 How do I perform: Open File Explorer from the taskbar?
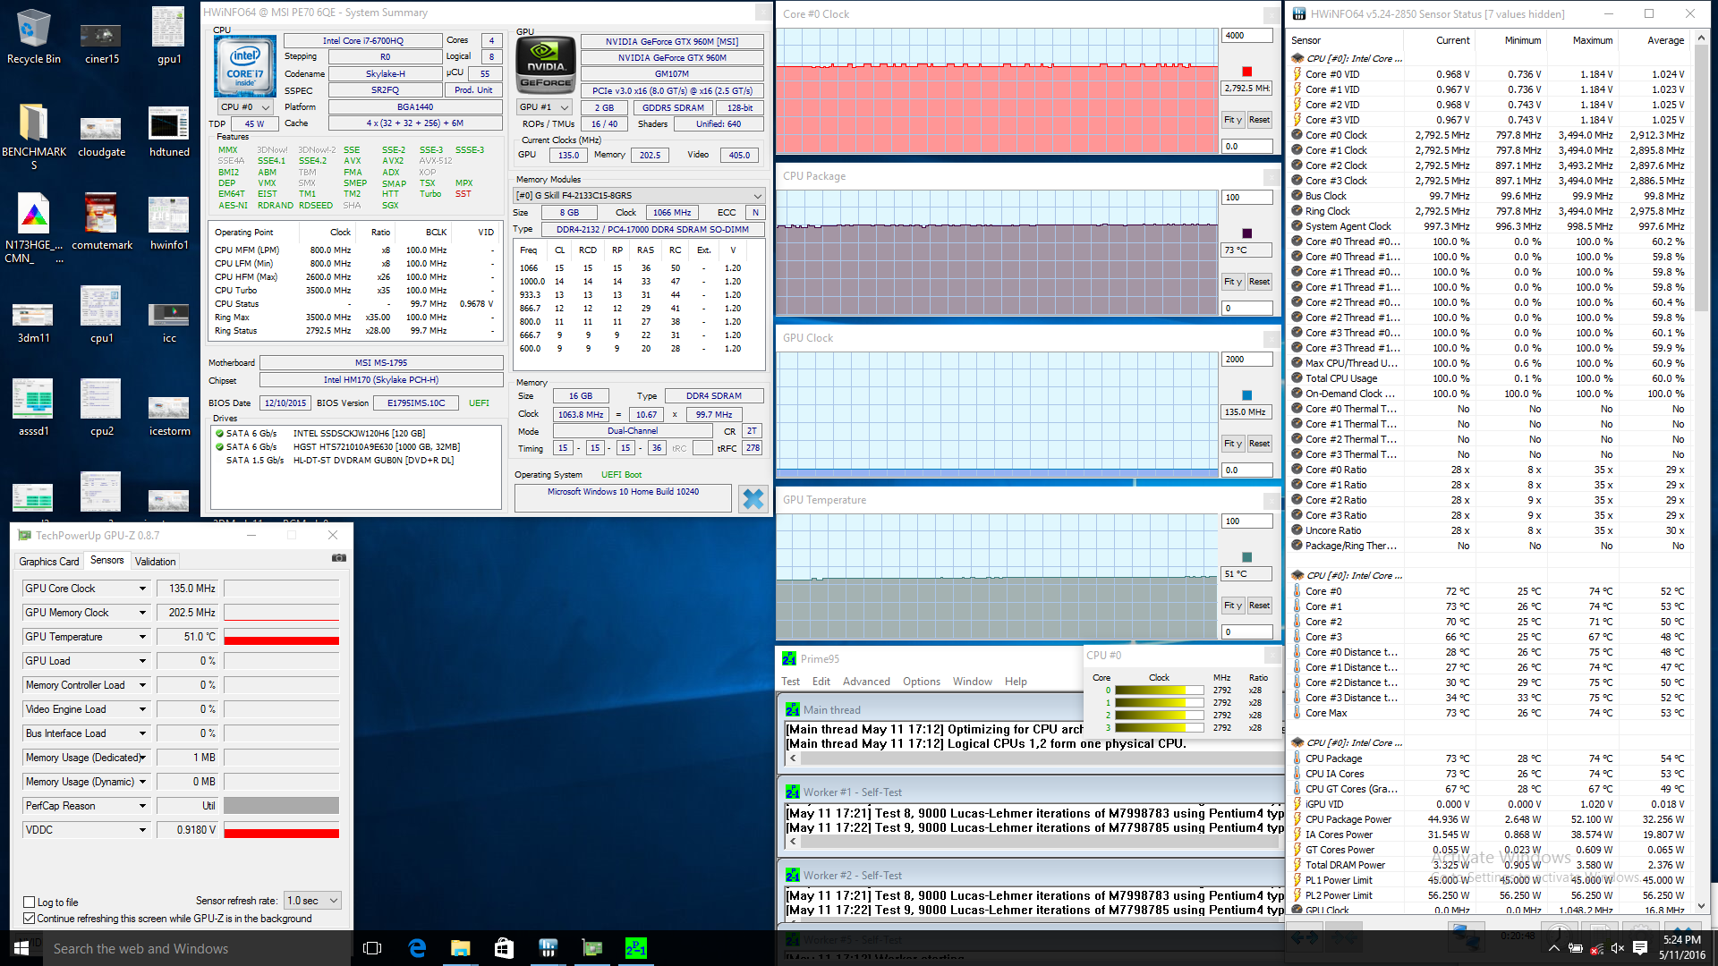460,948
